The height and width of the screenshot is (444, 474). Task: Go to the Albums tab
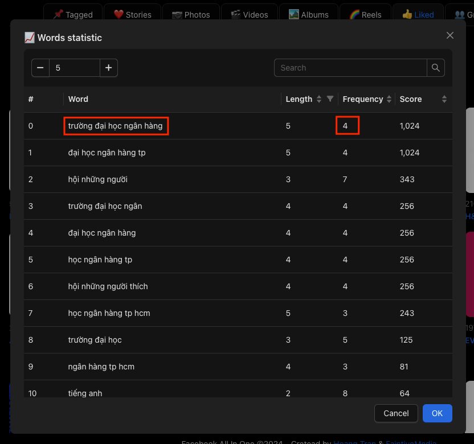point(309,14)
